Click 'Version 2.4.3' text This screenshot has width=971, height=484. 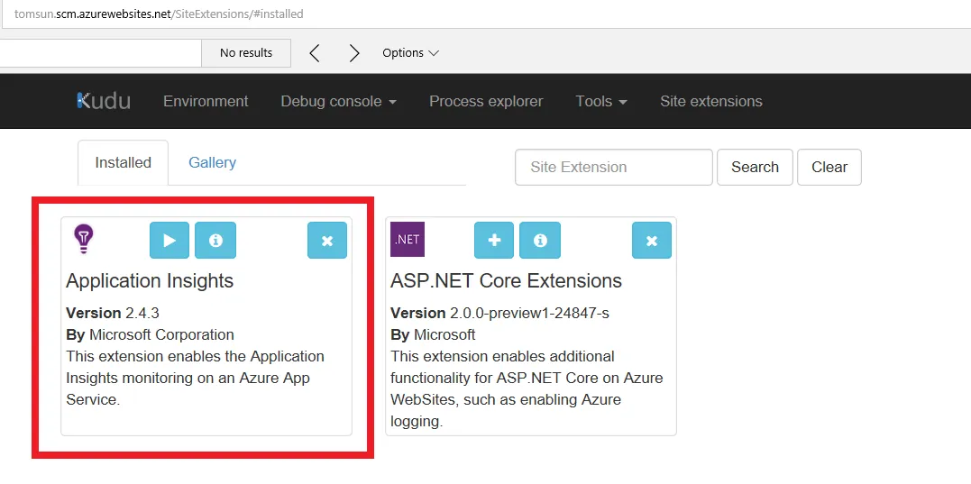pyautogui.click(x=113, y=313)
